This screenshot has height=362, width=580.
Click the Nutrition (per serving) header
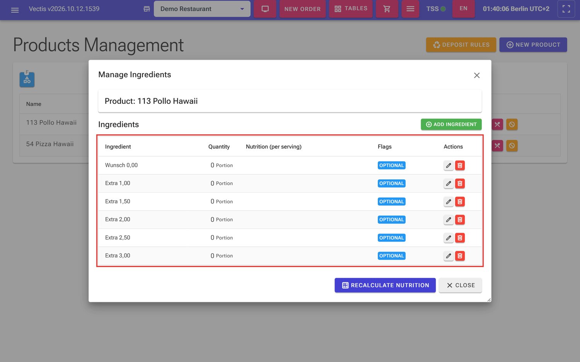pos(274,147)
